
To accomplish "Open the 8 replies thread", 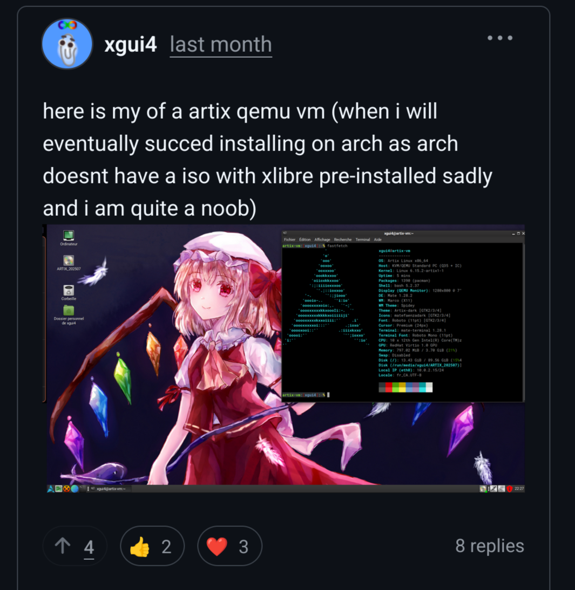I will [x=490, y=546].
